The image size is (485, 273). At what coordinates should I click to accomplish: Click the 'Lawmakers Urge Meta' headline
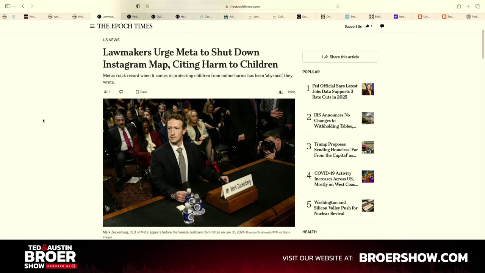coord(190,58)
